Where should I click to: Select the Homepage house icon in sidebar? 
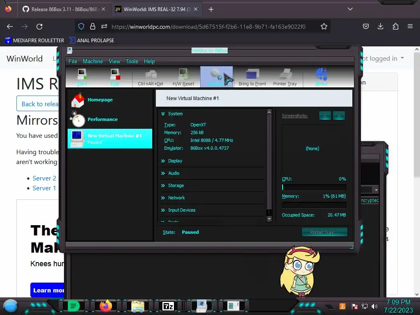pyautogui.click(x=78, y=100)
